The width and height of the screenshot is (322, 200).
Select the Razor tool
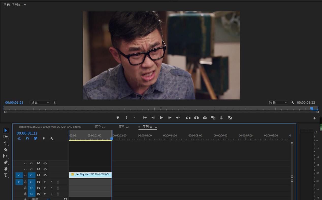[x=6, y=150]
